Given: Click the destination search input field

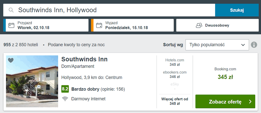Looking at the screenshot, I should [109, 10].
